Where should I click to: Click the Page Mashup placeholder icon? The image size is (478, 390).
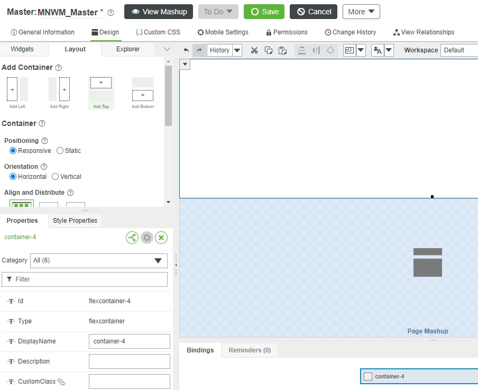pos(428,262)
